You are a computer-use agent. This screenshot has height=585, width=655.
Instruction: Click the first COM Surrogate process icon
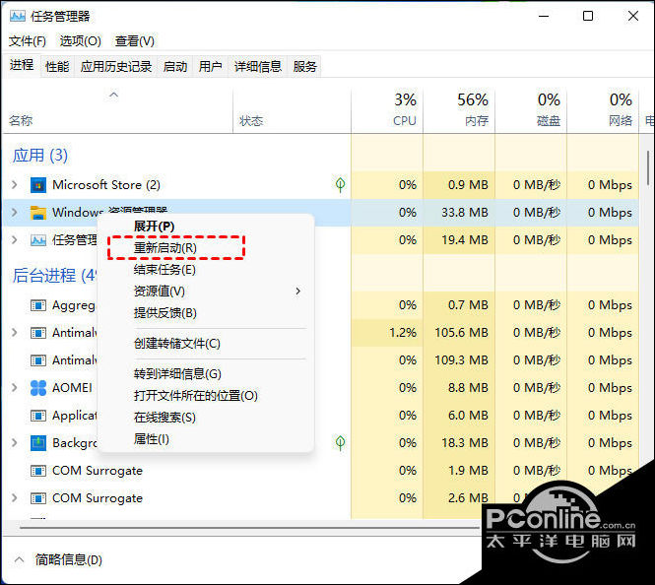38,471
